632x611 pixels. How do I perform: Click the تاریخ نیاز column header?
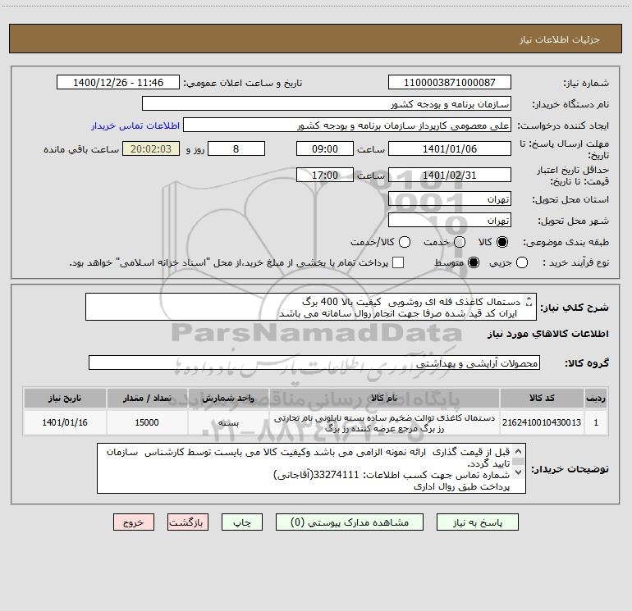(65, 398)
